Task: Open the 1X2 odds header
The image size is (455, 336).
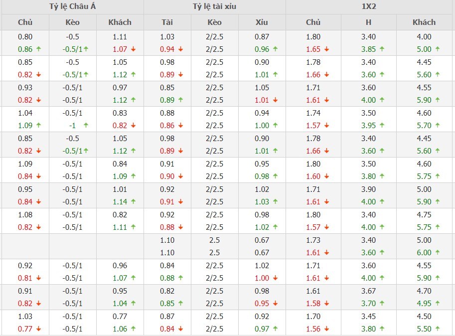Action: [369, 7]
